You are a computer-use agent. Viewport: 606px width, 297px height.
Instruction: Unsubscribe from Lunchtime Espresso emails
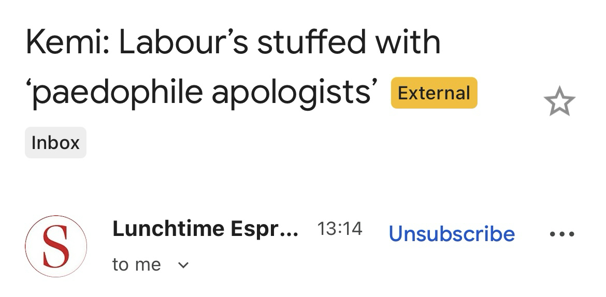[x=452, y=234]
